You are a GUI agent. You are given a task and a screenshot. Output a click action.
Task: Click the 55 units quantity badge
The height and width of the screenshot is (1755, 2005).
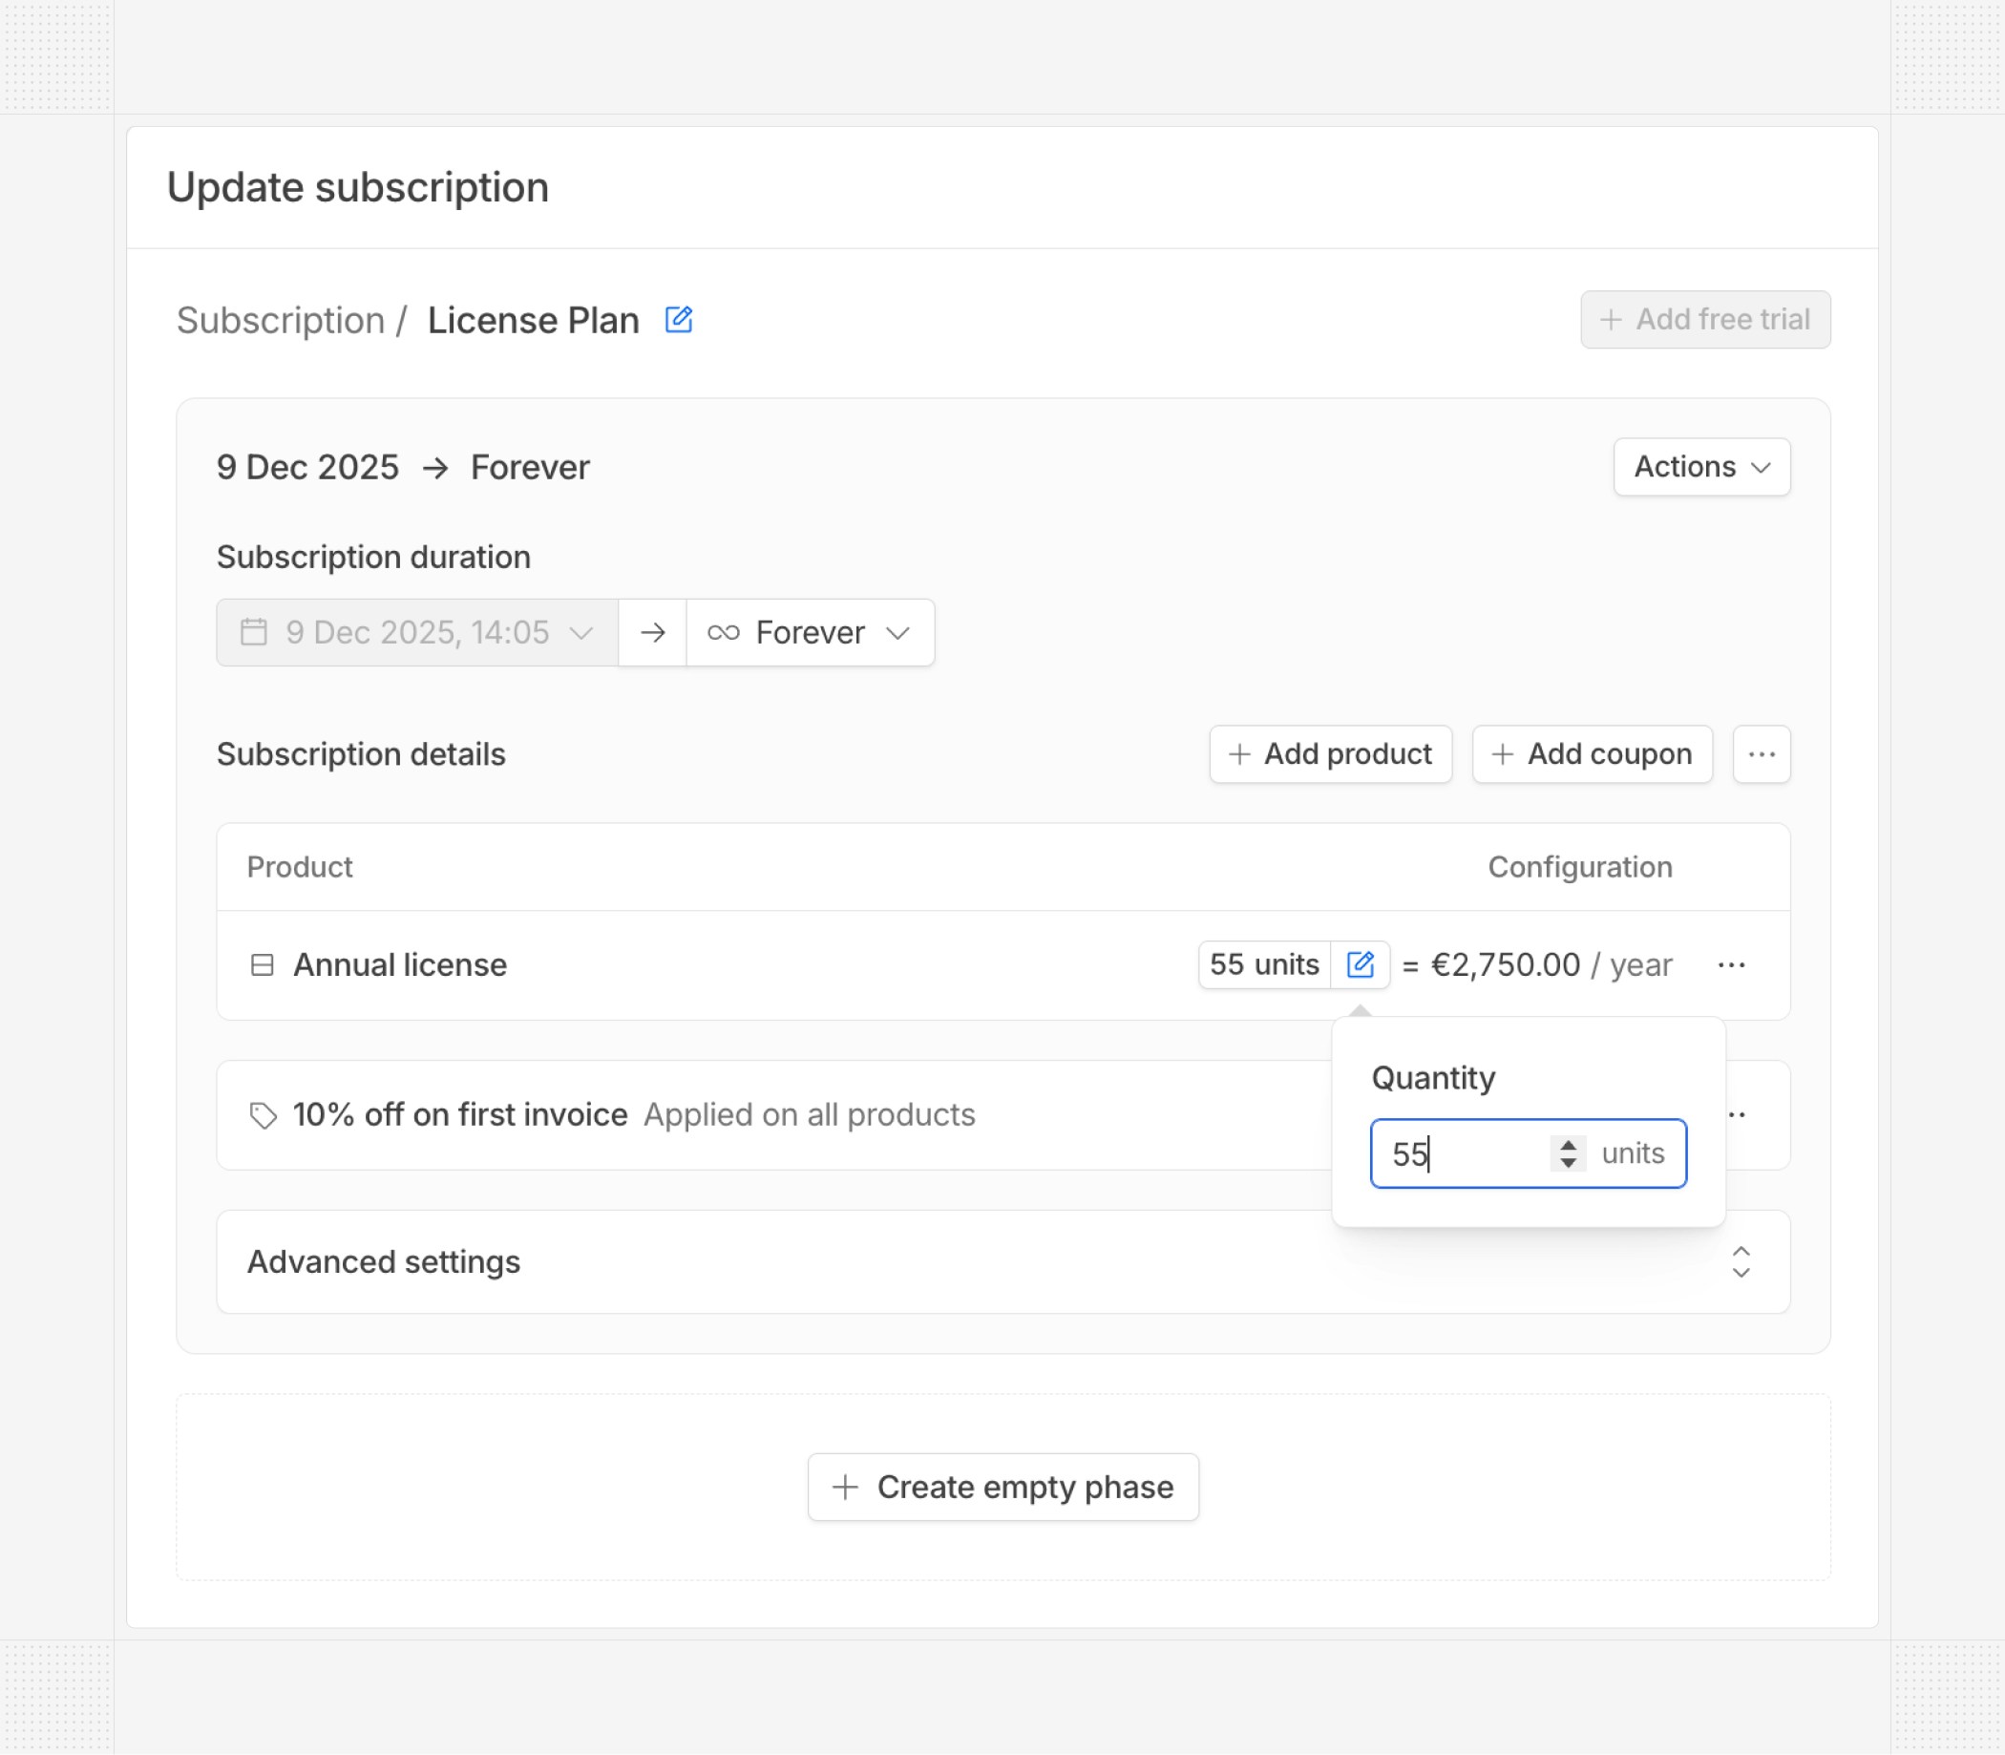(x=1264, y=964)
